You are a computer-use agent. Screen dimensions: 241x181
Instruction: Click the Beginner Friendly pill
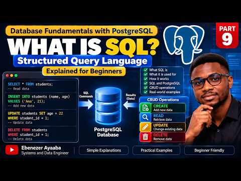pyautogui.click(x=209, y=150)
